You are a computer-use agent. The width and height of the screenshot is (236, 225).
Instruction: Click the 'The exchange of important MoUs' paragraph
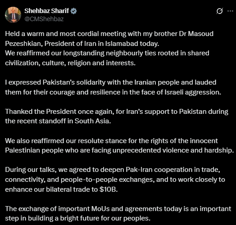coord(118,214)
